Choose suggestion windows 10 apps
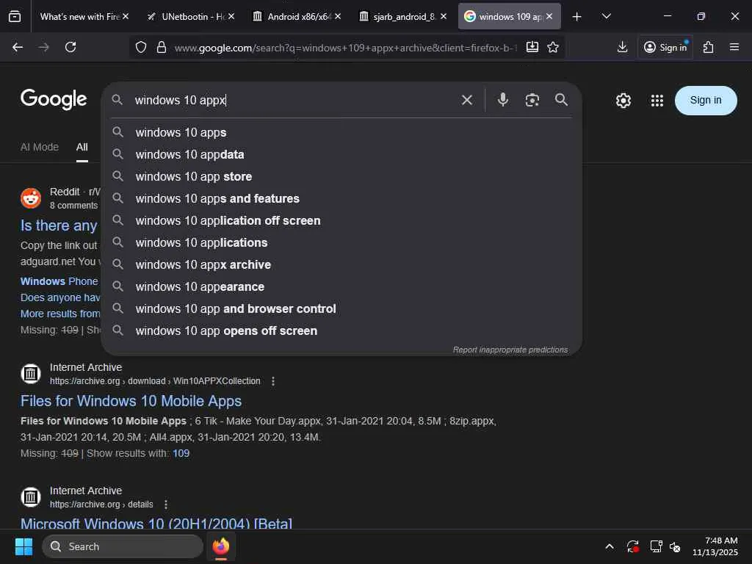 [341, 132]
